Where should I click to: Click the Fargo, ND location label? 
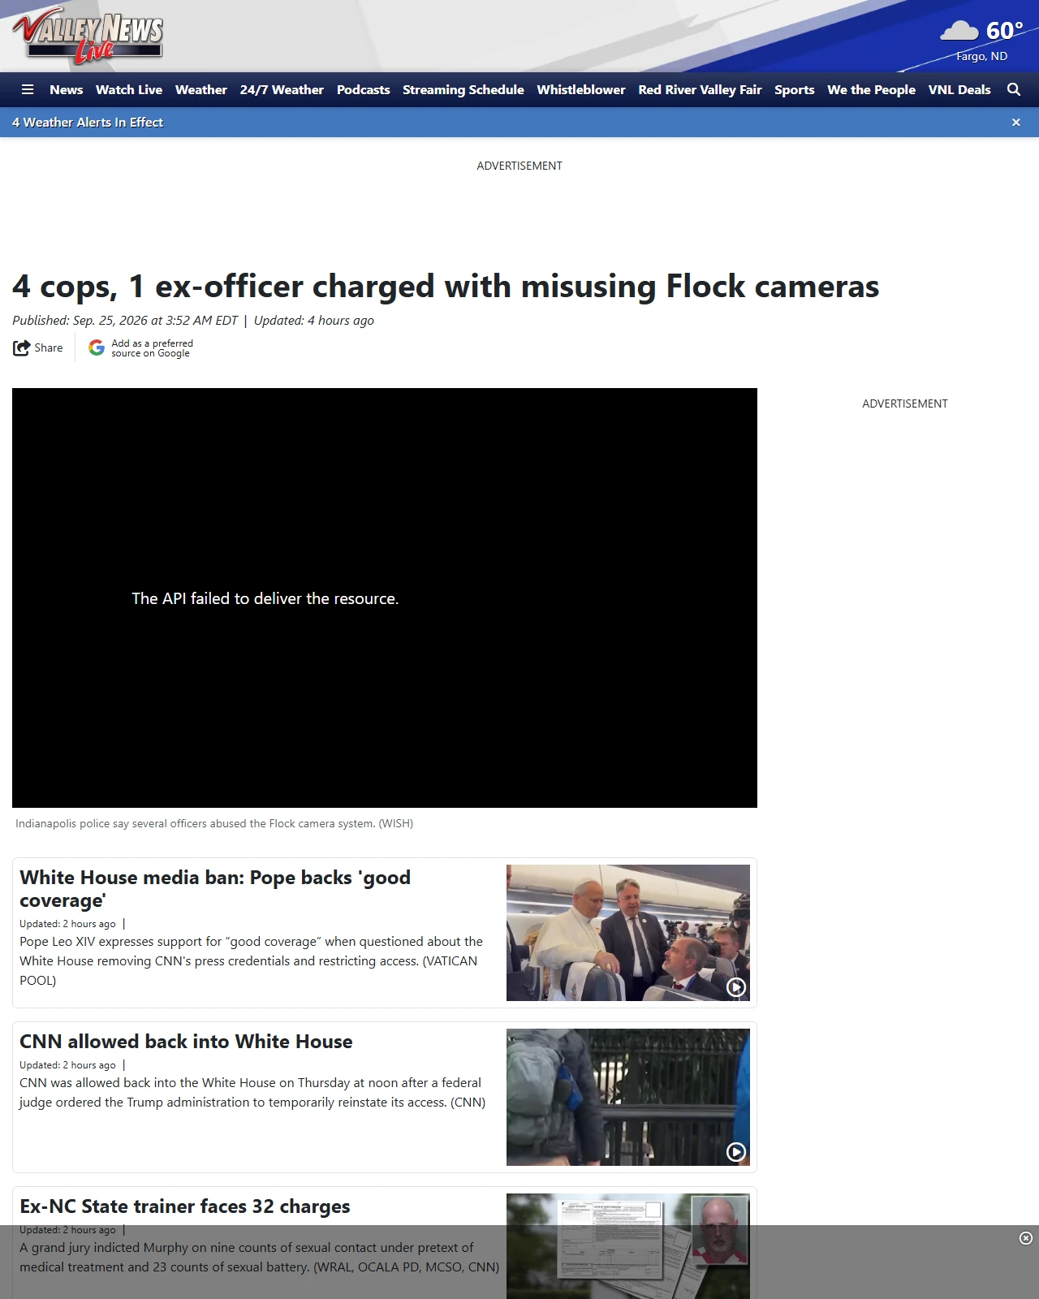pyautogui.click(x=982, y=57)
